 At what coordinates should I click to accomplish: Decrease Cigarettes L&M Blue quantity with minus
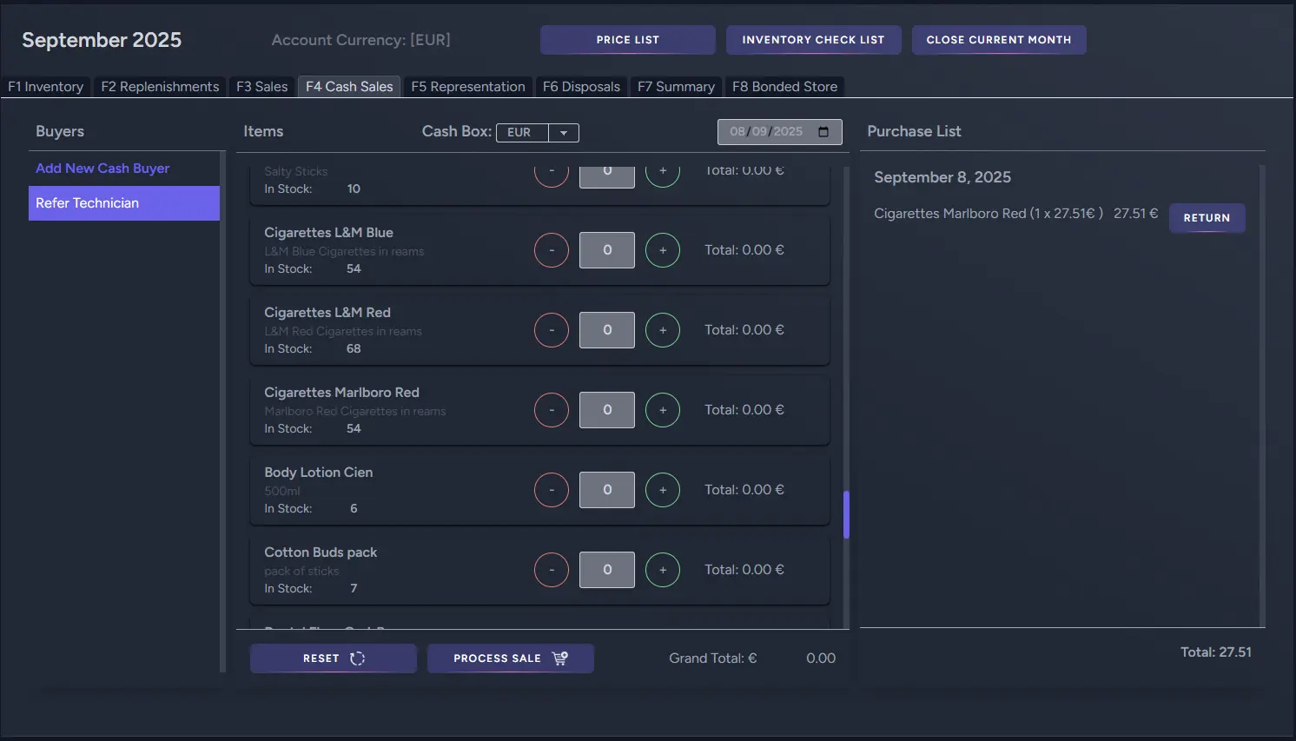tap(552, 250)
